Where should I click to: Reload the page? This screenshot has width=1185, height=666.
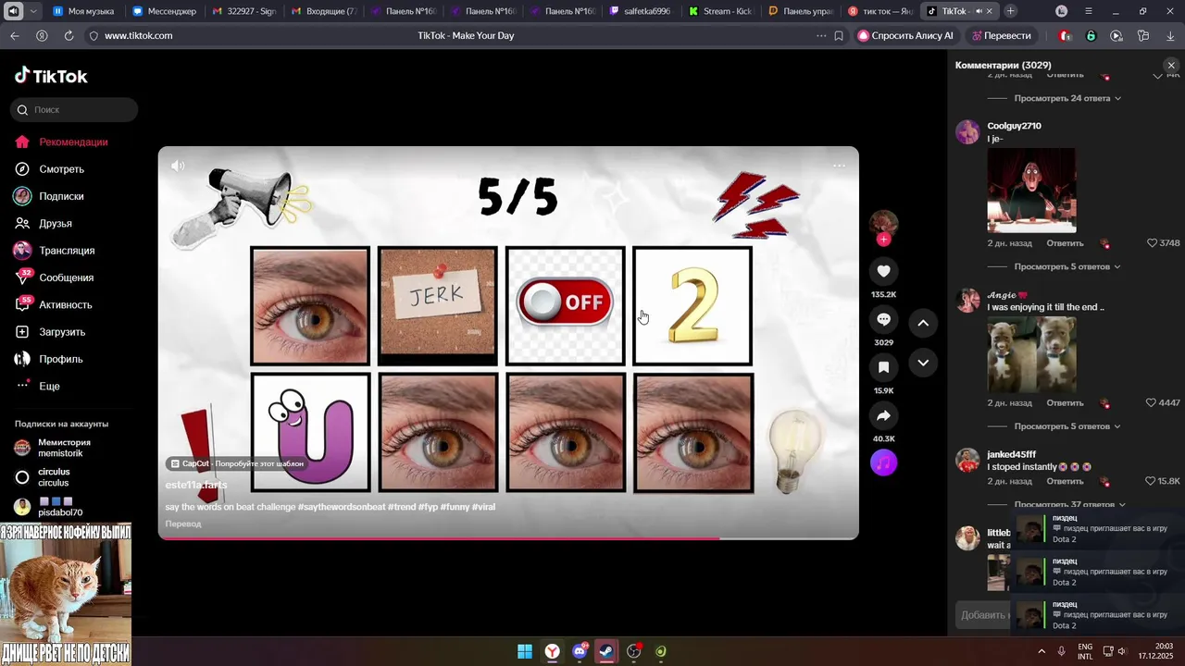click(x=69, y=35)
